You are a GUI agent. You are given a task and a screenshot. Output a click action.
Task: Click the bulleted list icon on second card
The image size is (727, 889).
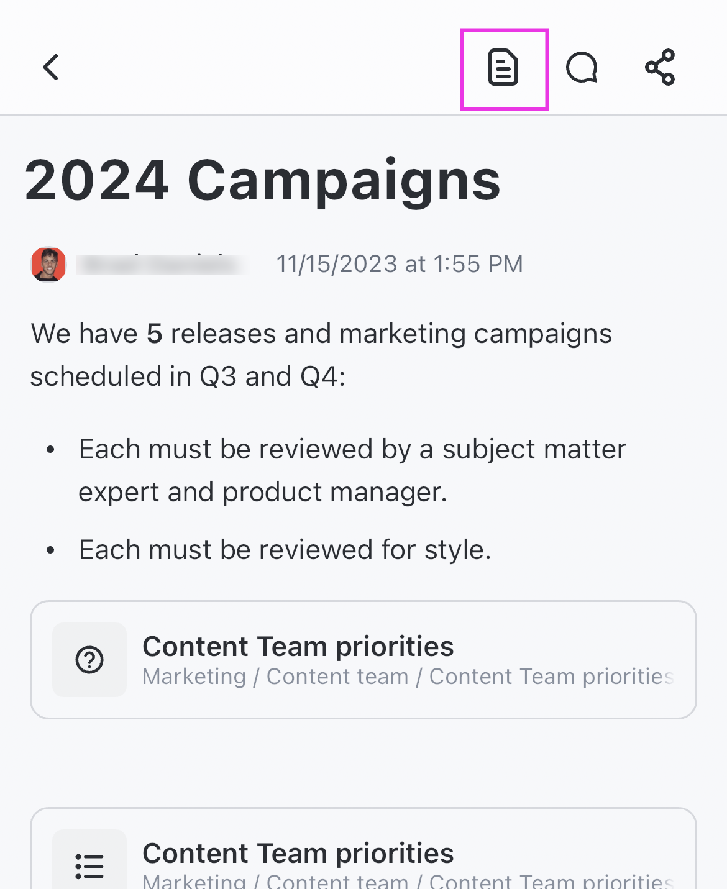pyautogui.click(x=89, y=865)
